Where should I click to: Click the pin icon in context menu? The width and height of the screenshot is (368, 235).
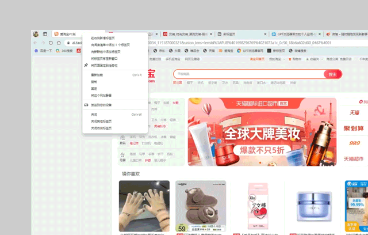[86, 65]
